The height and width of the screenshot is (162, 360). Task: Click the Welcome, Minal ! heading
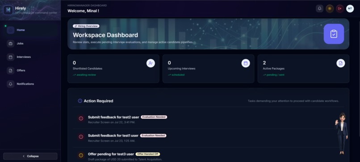pos(83,11)
